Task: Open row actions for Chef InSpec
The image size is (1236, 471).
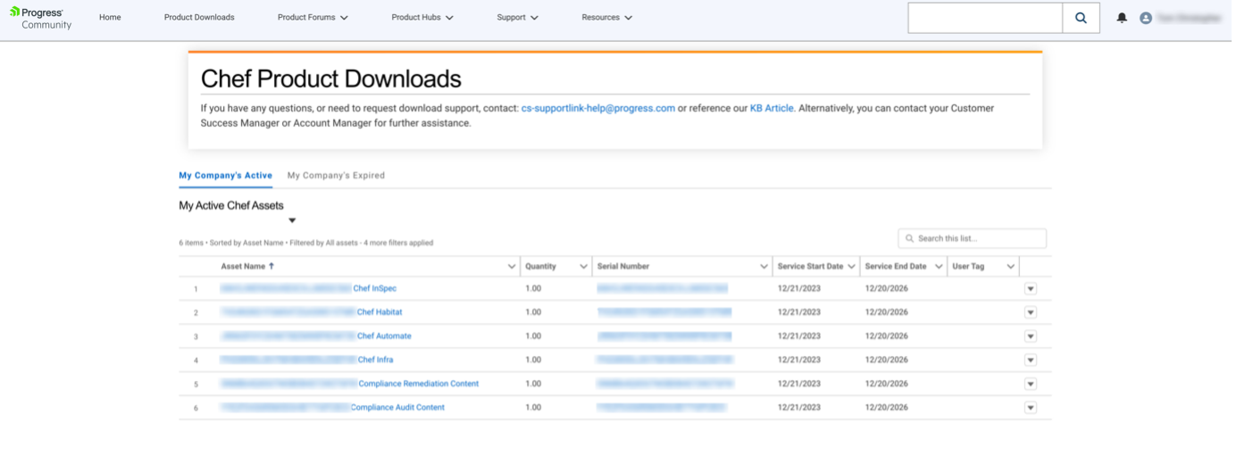Action: 1030,289
